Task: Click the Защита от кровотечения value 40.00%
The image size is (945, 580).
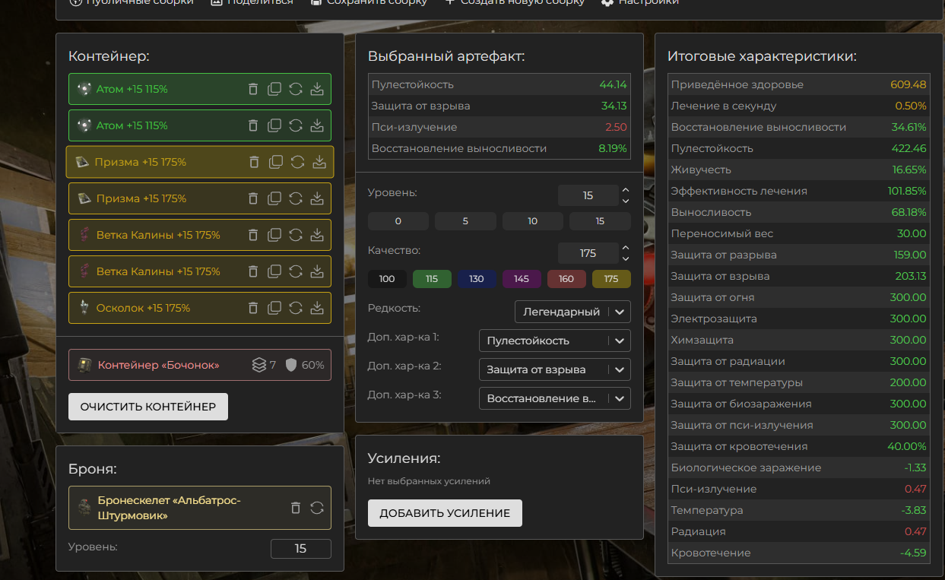Action: pos(907,446)
